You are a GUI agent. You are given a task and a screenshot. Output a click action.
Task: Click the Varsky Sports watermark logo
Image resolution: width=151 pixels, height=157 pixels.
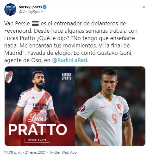click(67, 76)
